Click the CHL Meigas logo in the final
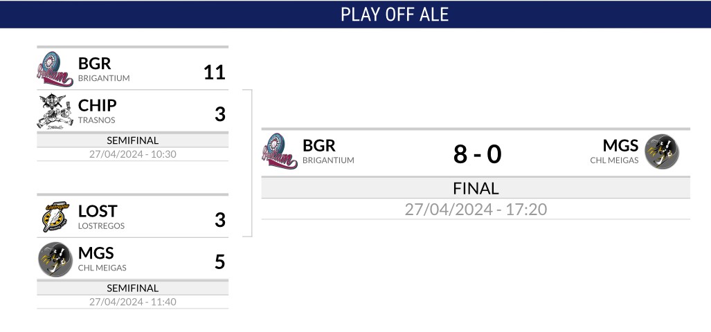 (662, 151)
